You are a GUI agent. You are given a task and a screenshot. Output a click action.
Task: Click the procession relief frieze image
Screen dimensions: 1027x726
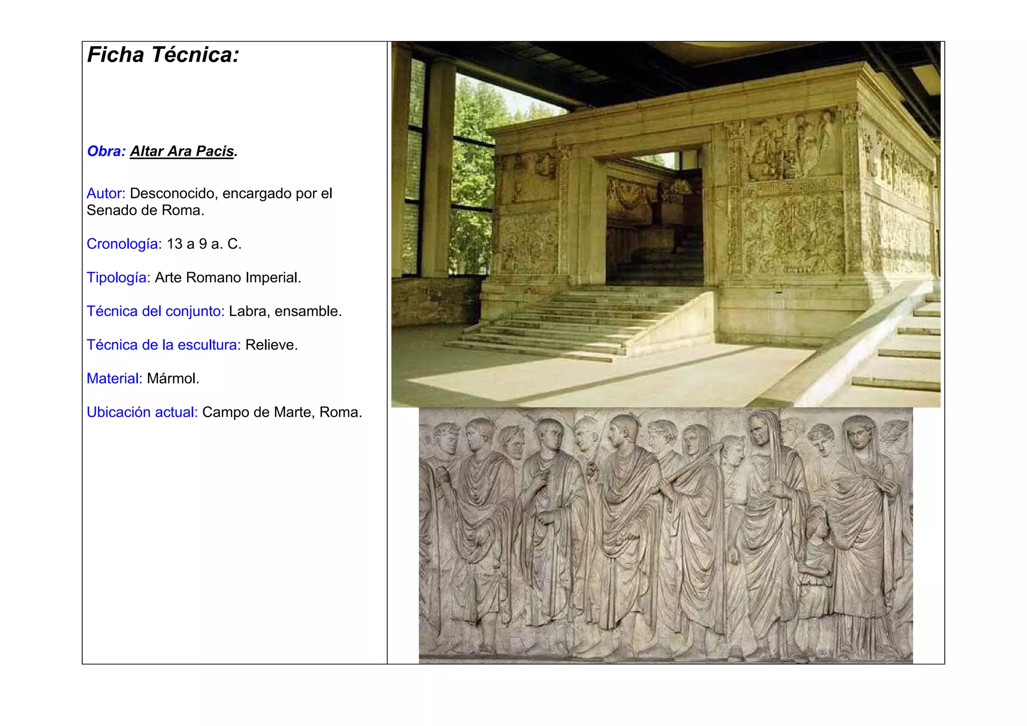[665, 535]
